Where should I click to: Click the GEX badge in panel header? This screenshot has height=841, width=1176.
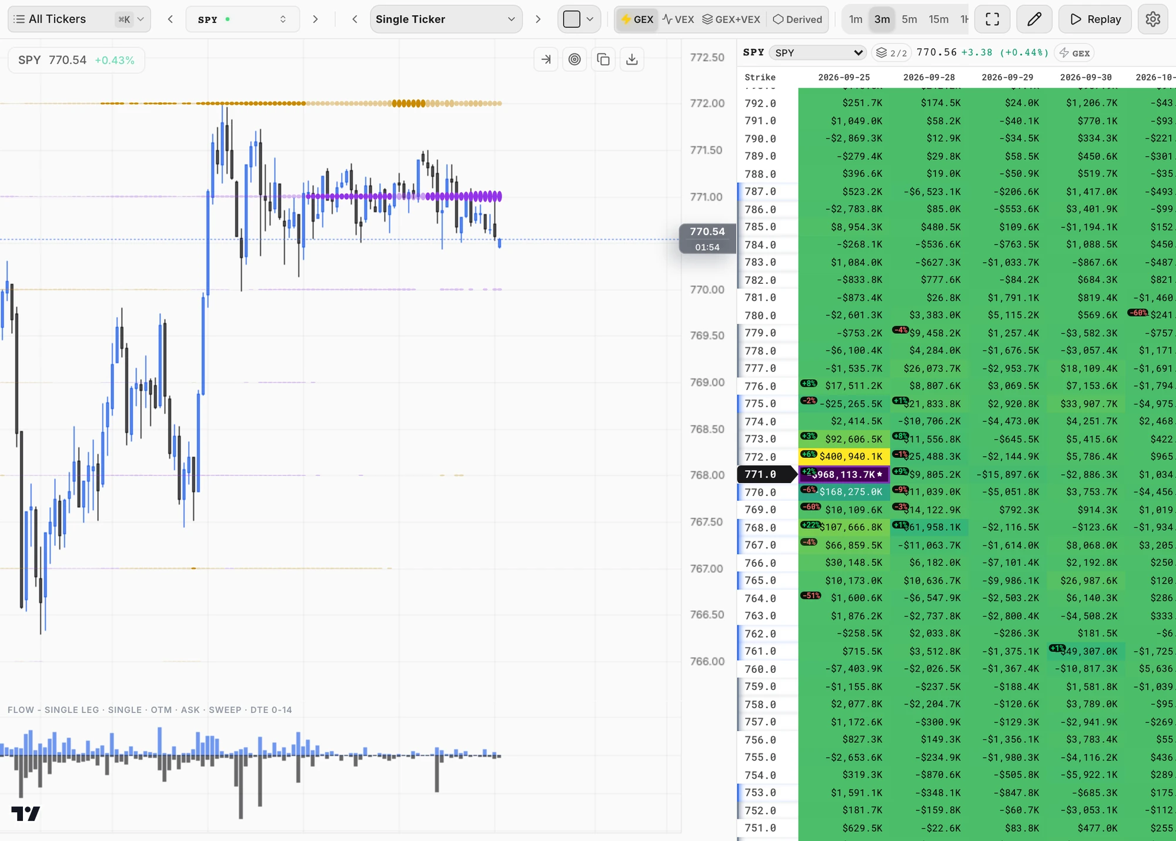pyautogui.click(x=1075, y=53)
